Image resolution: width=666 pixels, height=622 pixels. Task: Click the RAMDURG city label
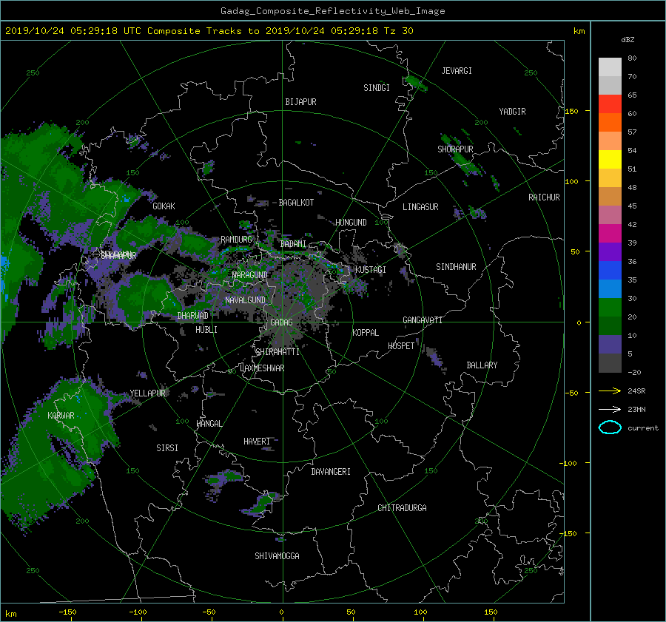(x=236, y=240)
